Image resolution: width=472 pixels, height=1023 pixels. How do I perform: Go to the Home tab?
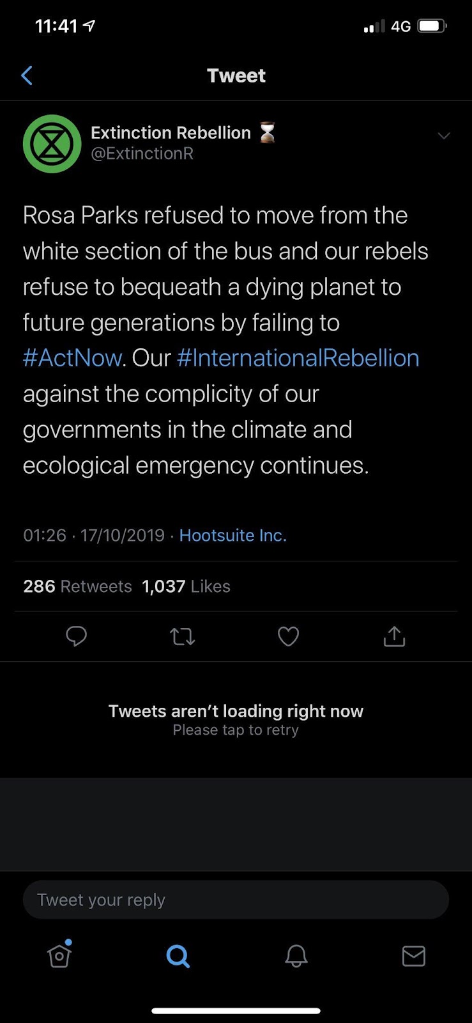tap(59, 956)
